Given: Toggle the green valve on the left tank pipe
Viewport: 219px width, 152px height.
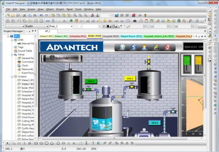Looking at the screenshot, I should click(x=88, y=89).
